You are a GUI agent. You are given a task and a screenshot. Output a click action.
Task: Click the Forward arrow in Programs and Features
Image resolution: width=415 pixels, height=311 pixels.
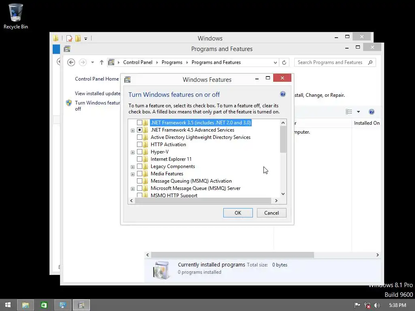tap(83, 62)
